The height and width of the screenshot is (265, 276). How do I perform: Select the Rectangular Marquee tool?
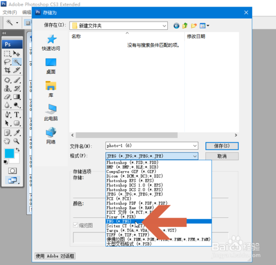7,54
